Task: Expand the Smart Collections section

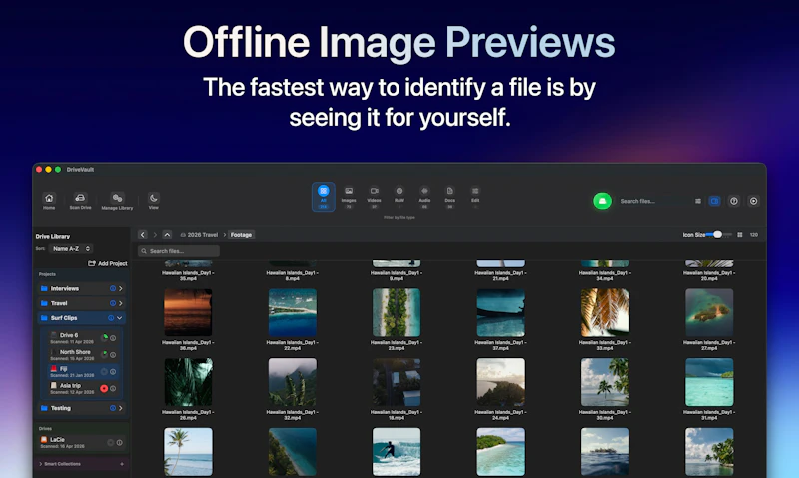Action: [41, 464]
